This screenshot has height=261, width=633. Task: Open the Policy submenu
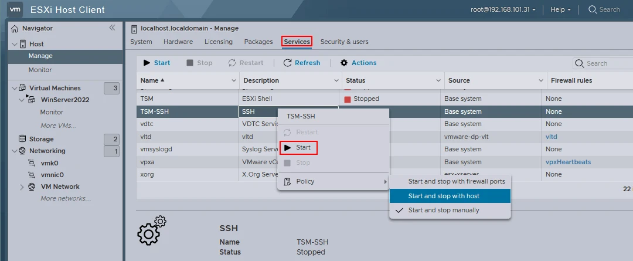point(333,181)
